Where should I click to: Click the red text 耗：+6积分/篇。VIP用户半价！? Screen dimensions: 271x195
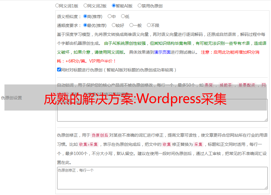click(86, 61)
